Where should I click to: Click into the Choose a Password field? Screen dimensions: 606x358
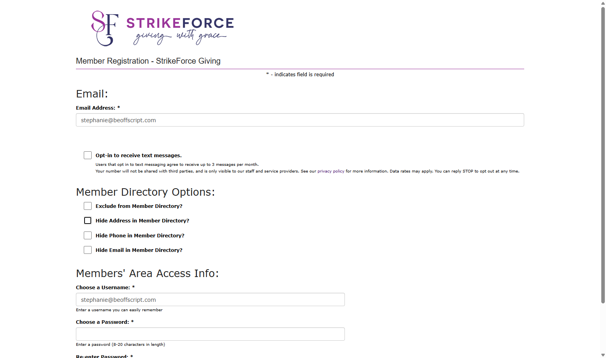(x=210, y=334)
